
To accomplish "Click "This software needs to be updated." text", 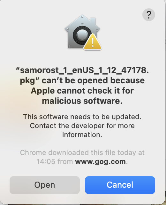I will [x=82, y=117].
